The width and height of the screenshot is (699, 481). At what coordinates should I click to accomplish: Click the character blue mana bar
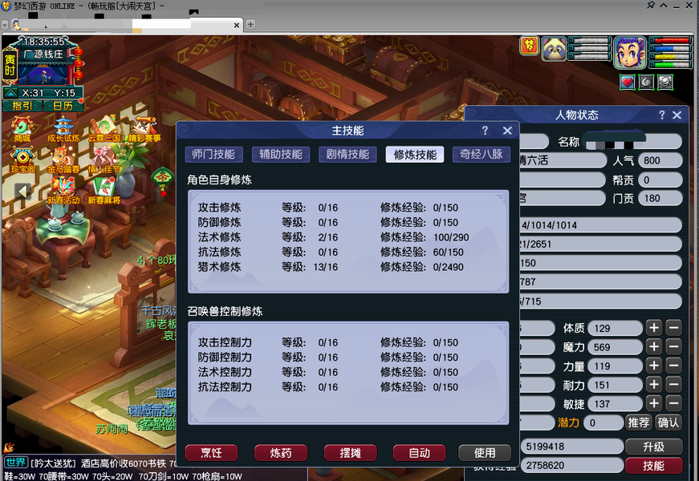pyautogui.click(x=670, y=49)
